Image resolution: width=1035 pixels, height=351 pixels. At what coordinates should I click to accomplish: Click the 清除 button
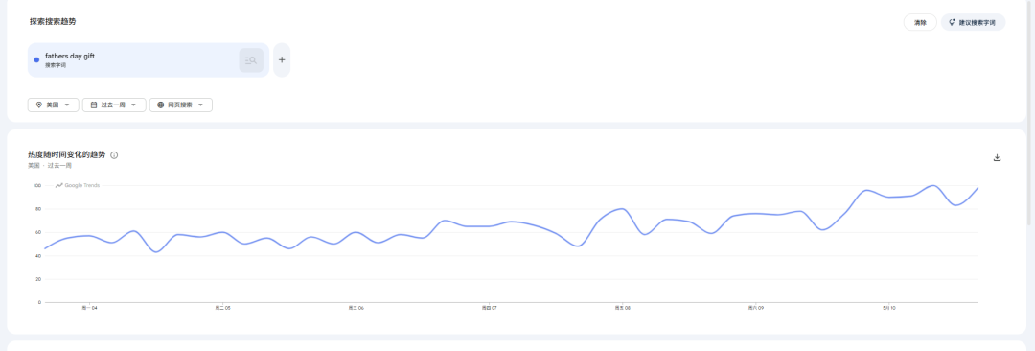click(920, 22)
